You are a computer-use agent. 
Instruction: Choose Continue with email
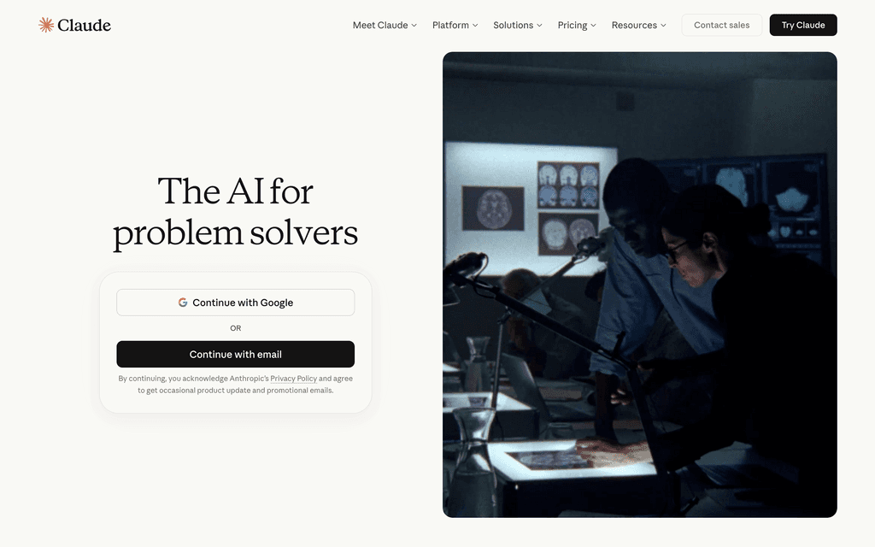coord(236,355)
